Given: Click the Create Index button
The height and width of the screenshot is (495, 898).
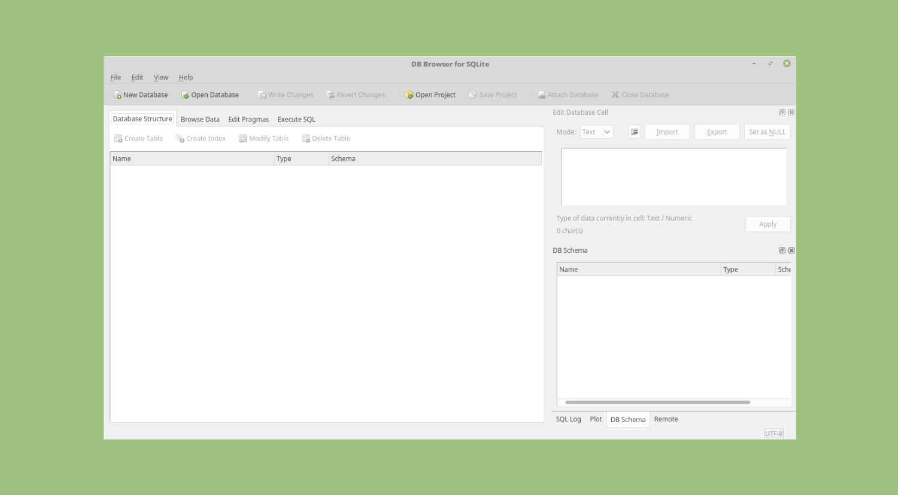Looking at the screenshot, I should 201,139.
